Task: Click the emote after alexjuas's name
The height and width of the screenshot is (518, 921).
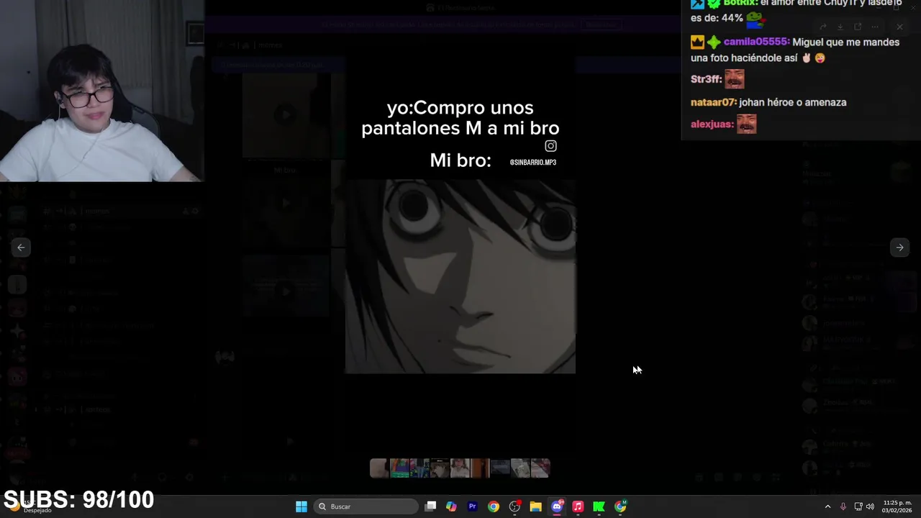Action: point(746,124)
